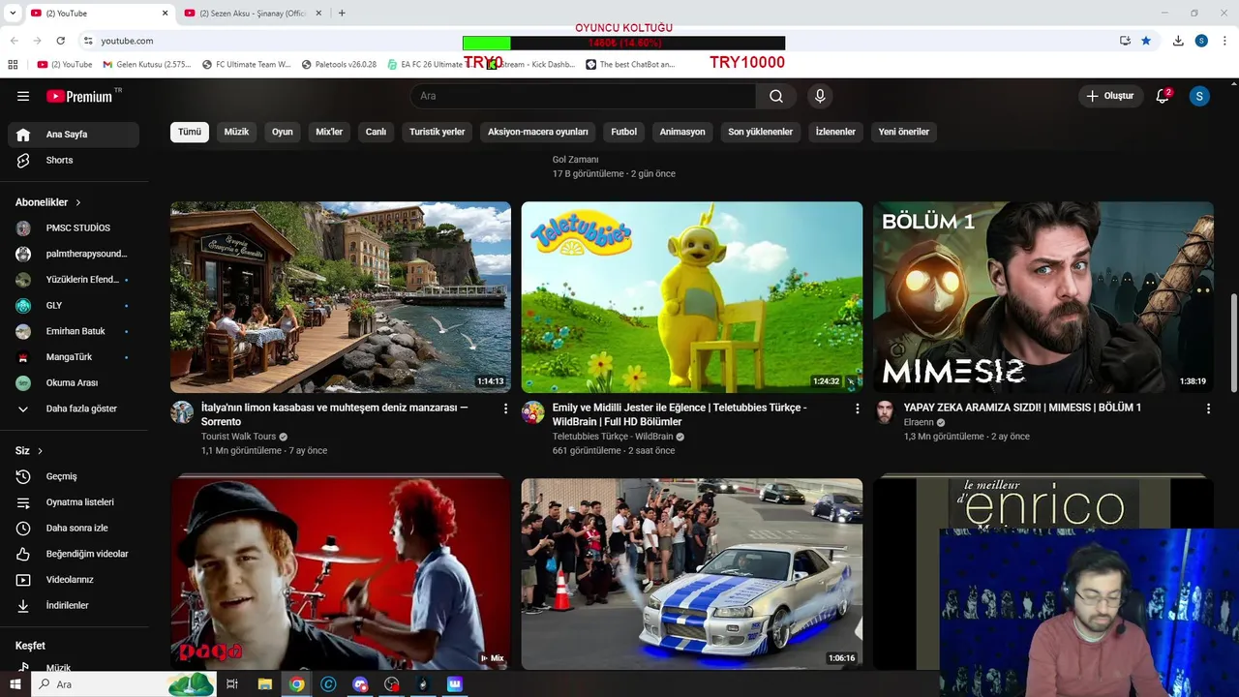Viewport: 1239px width, 697px height.
Task: Select the Tümü filter chip
Action: point(190,132)
